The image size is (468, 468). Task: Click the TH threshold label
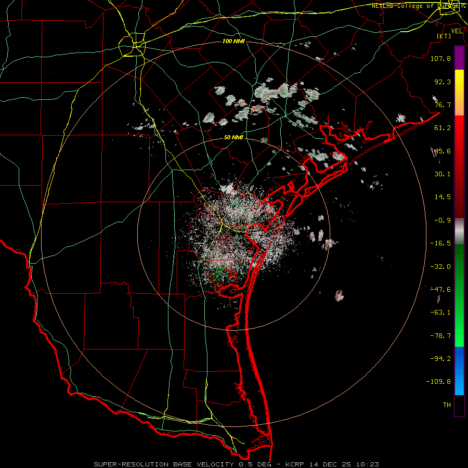(447, 405)
